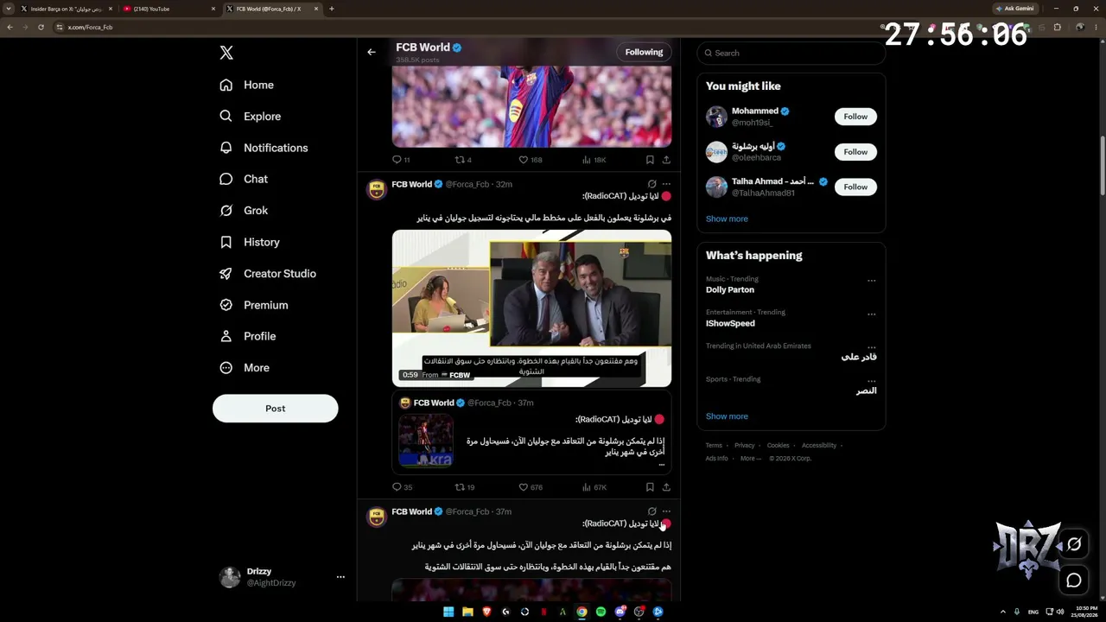This screenshot has width=1106, height=622.
Task: Click the Post button
Action: pos(276,409)
